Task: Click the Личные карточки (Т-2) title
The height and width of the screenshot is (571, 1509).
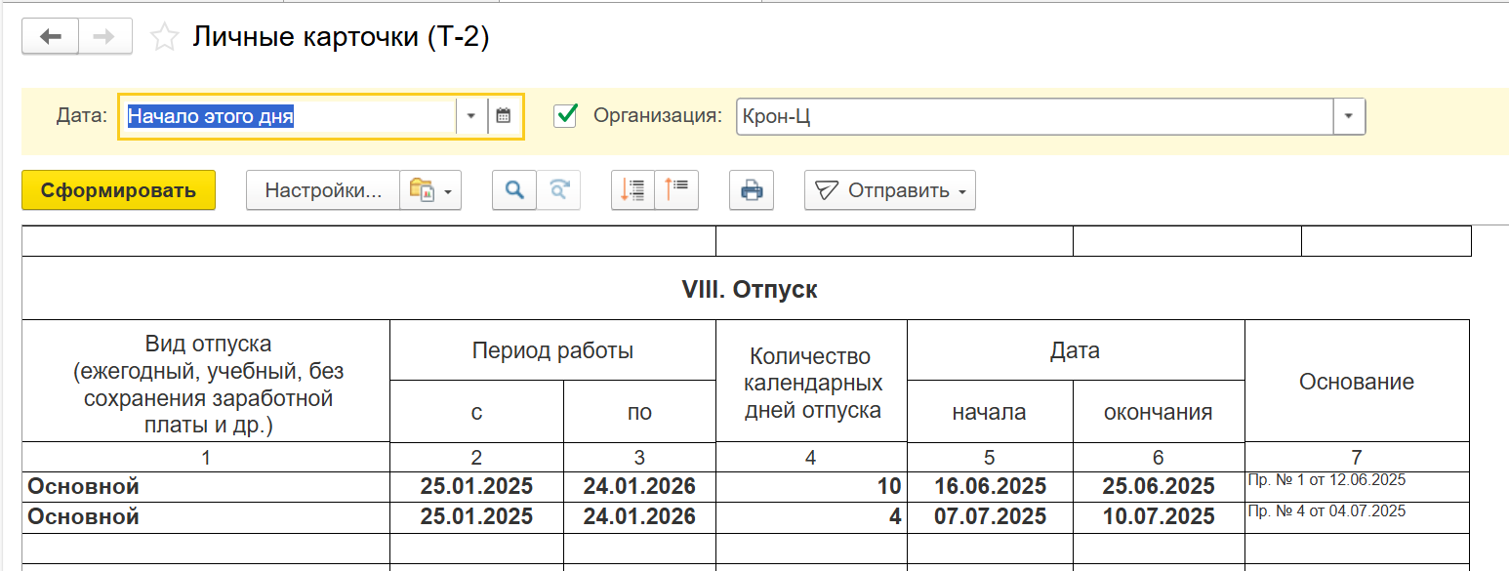Action: [x=341, y=37]
